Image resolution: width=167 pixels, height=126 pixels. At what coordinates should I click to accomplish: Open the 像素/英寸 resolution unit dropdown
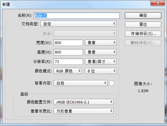click(101, 61)
